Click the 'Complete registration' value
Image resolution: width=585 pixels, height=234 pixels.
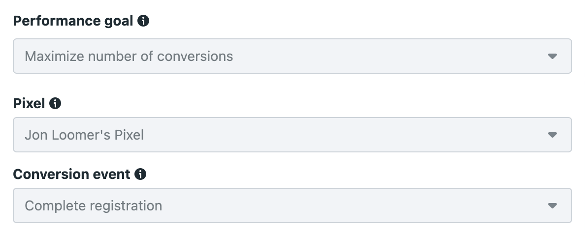pyautogui.click(x=93, y=205)
